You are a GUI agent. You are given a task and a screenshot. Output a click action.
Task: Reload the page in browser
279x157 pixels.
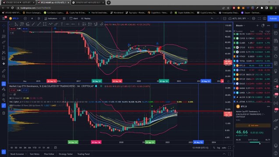(12, 8)
